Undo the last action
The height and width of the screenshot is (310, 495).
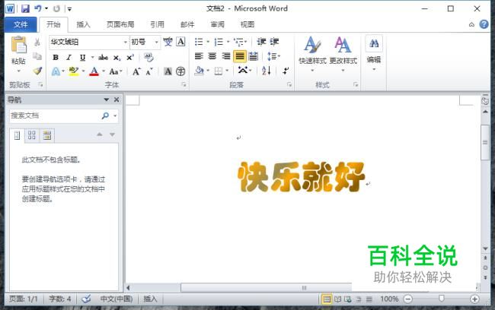(38, 8)
